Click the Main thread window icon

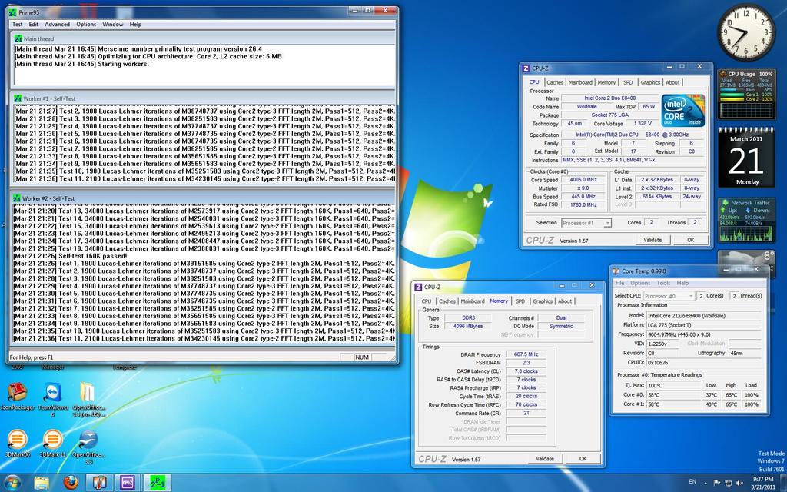click(18, 38)
